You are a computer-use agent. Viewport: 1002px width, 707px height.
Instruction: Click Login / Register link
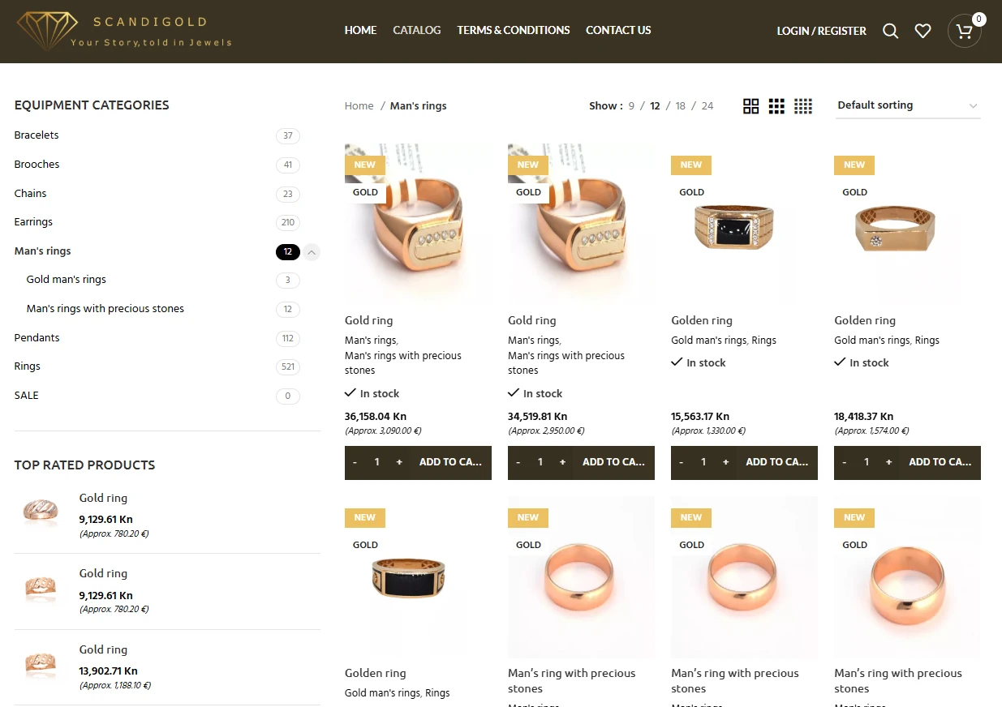pos(821,31)
